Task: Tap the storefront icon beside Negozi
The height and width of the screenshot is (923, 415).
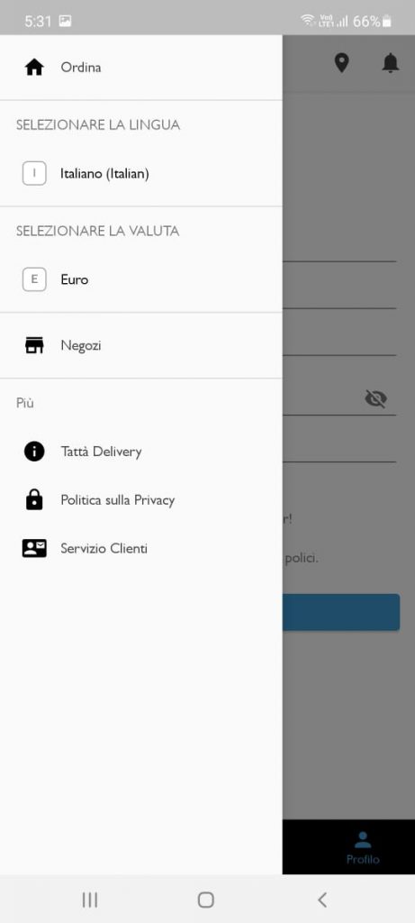Action: [34, 345]
